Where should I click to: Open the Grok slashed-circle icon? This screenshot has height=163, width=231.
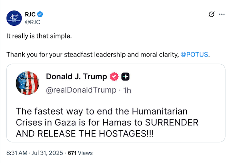click(211, 14)
